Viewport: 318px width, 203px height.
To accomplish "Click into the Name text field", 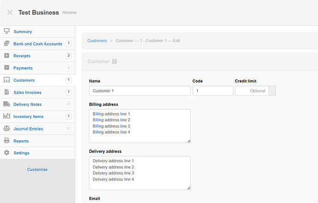I will click(139, 91).
